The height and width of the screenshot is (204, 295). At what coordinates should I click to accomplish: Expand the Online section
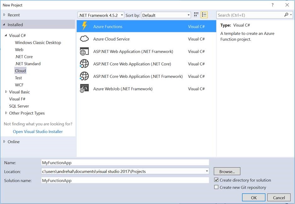(x=4, y=142)
